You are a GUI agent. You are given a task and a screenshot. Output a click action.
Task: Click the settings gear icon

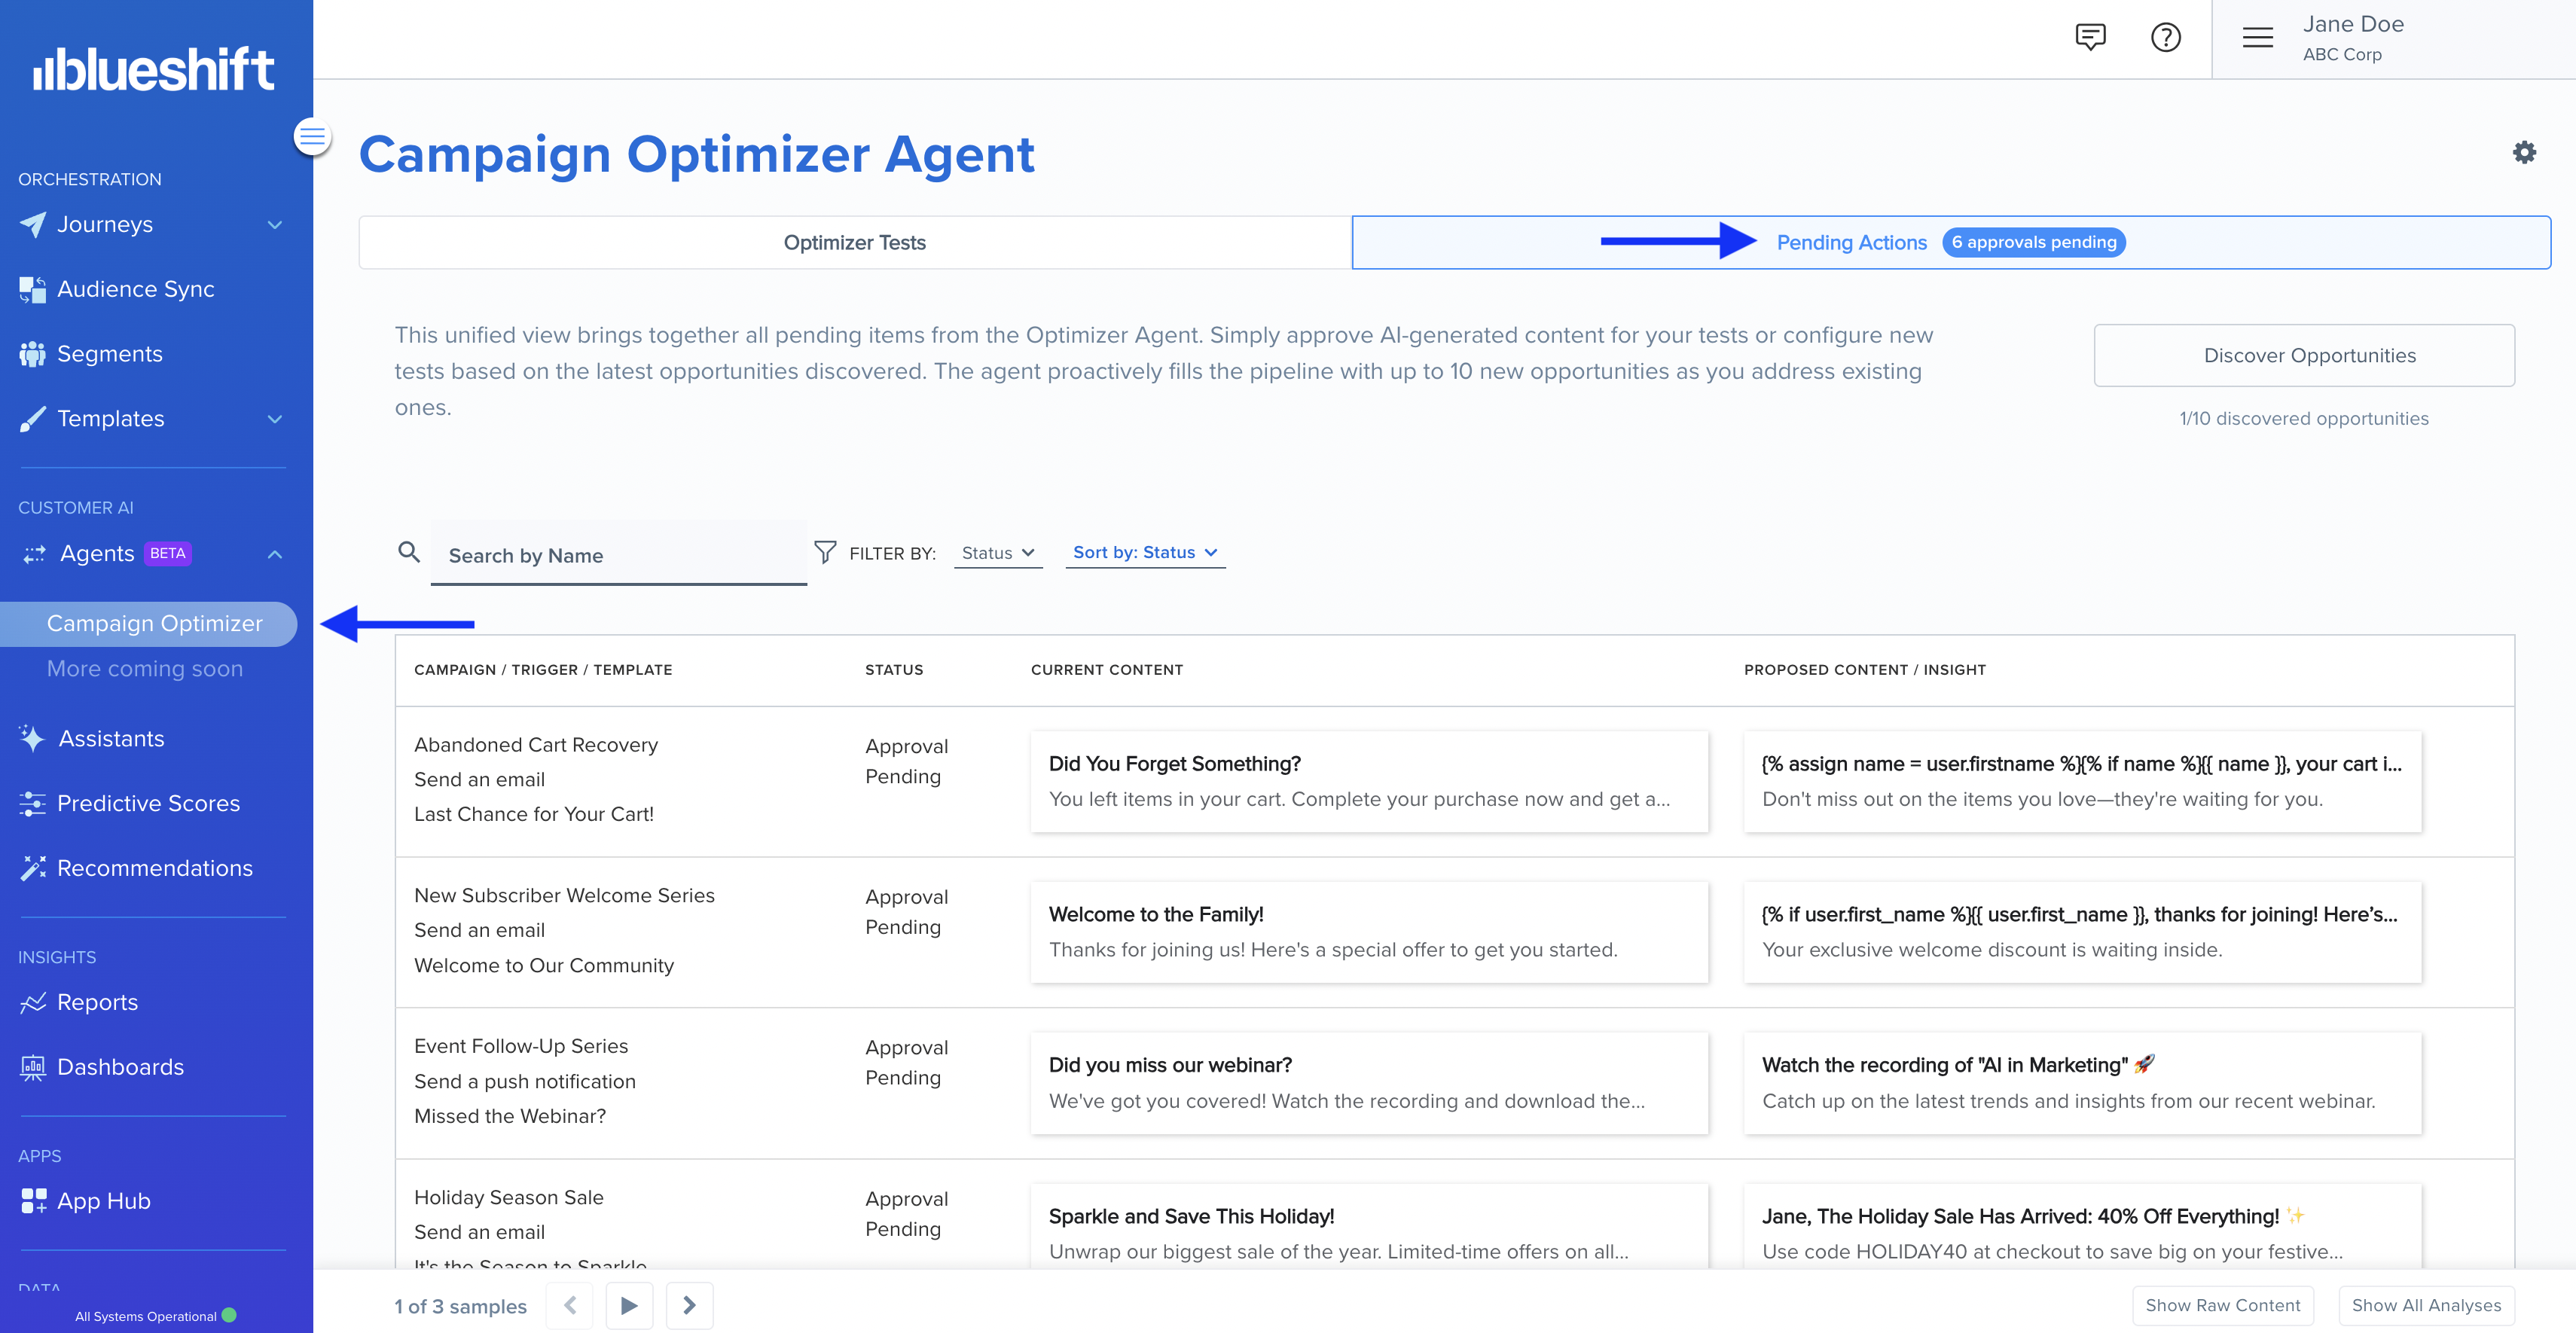pos(2524,152)
